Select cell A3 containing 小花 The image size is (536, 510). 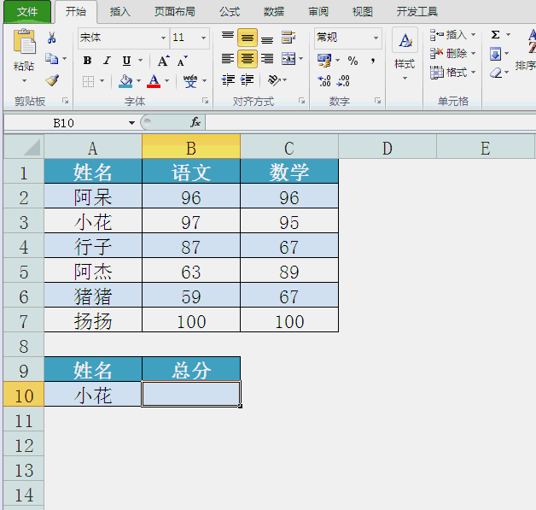[93, 221]
